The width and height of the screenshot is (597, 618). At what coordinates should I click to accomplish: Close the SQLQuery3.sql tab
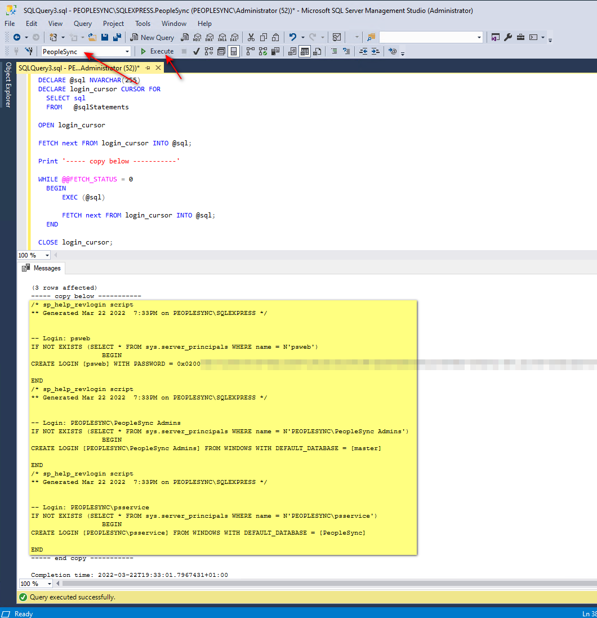click(x=158, y=68)
